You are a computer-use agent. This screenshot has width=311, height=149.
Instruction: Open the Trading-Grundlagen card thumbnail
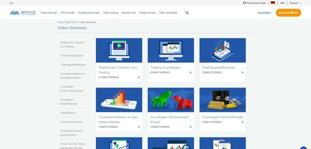pos(171,50)
